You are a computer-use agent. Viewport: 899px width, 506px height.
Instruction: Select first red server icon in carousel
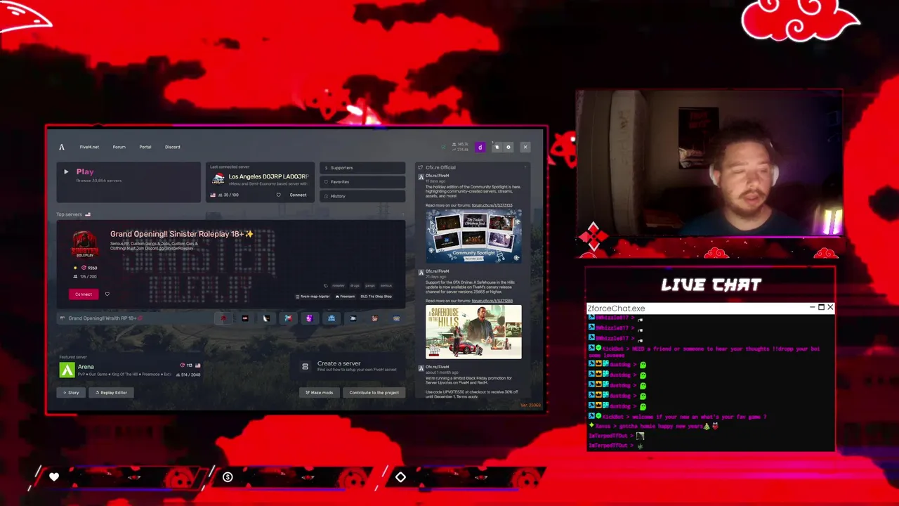(x=223, y=318)
